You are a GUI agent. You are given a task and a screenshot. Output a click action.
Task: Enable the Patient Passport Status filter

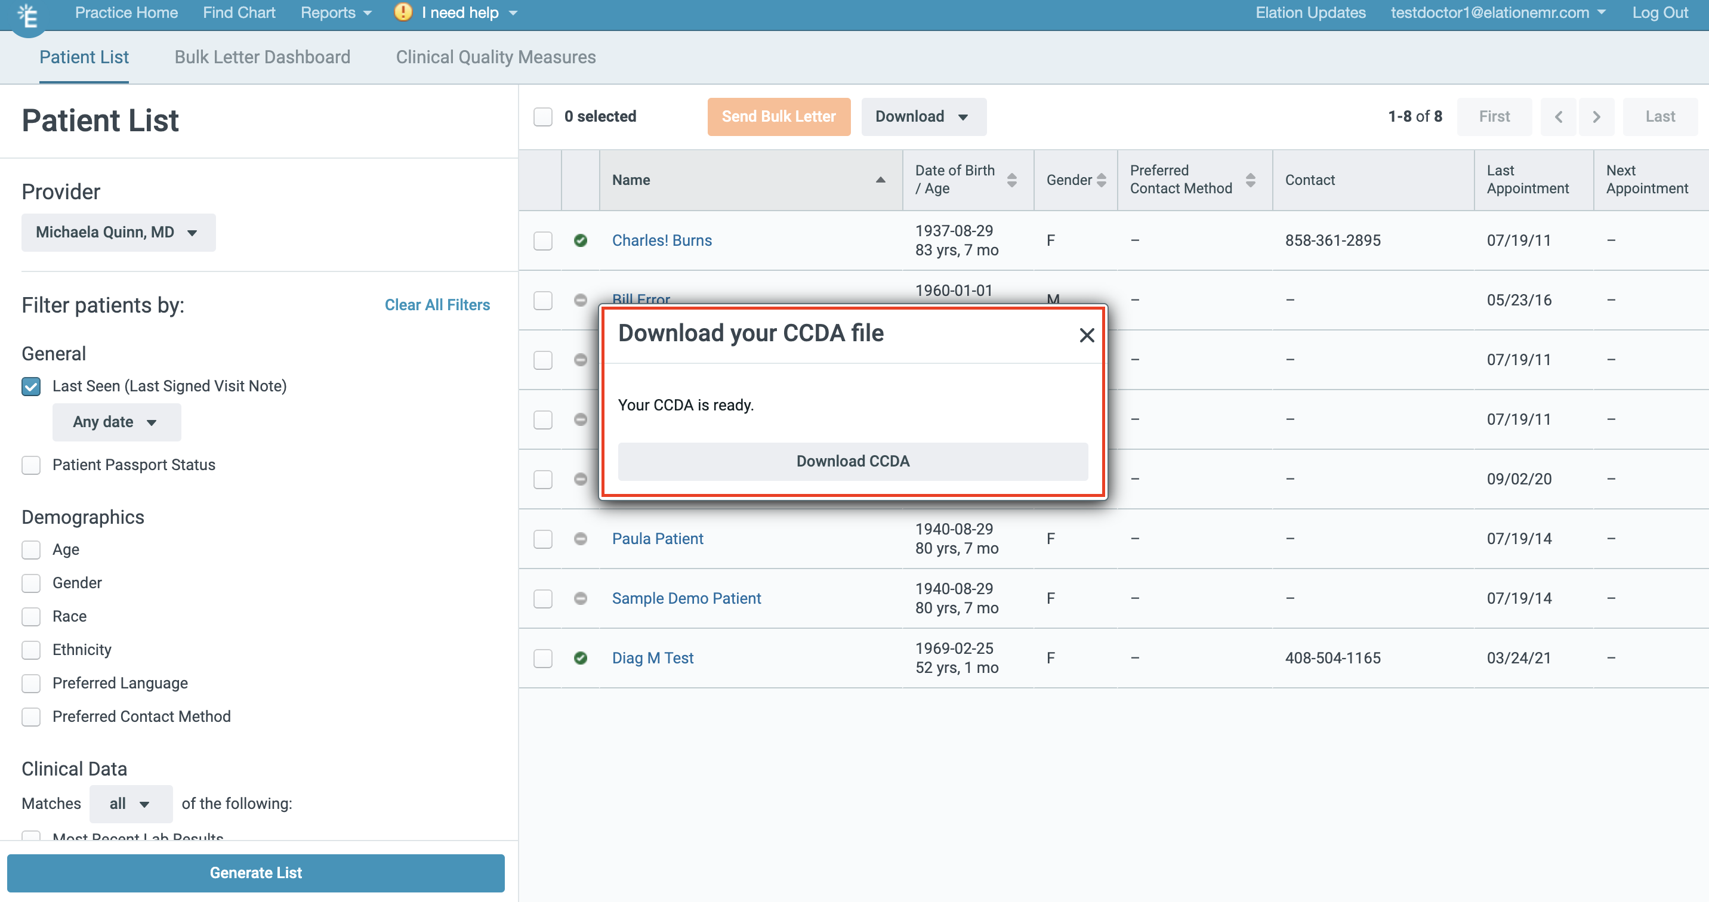point(30,465)
